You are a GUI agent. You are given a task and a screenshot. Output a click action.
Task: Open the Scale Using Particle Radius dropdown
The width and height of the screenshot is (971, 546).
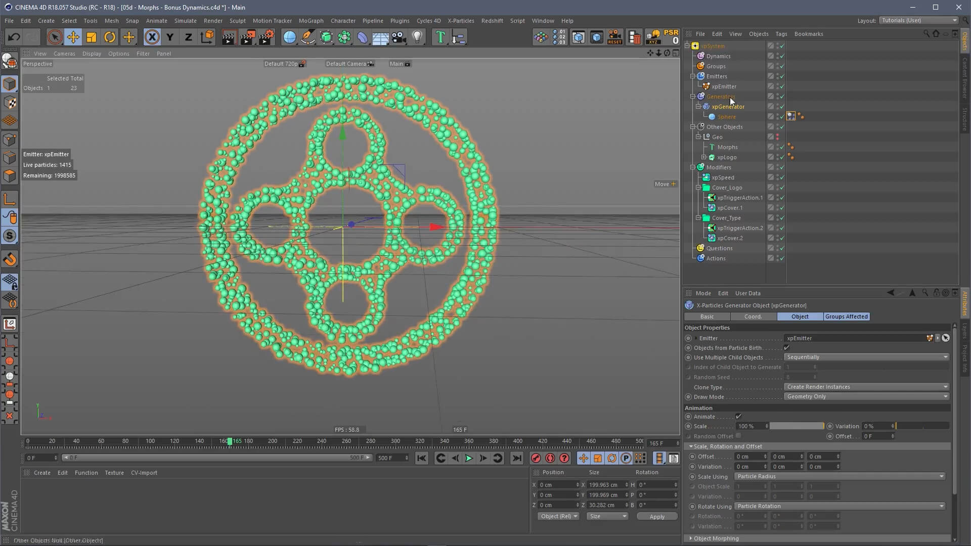(x=840, y=476)
